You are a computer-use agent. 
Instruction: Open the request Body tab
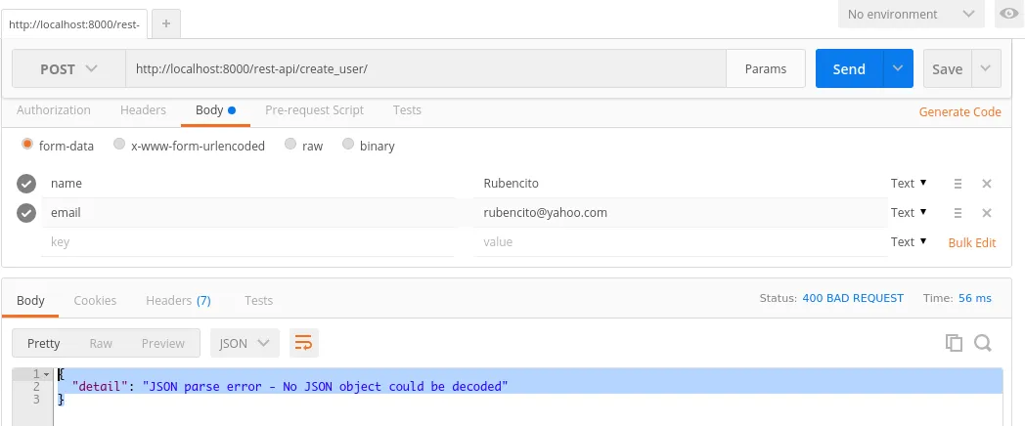pyautogui.click(x=215, y=109)
